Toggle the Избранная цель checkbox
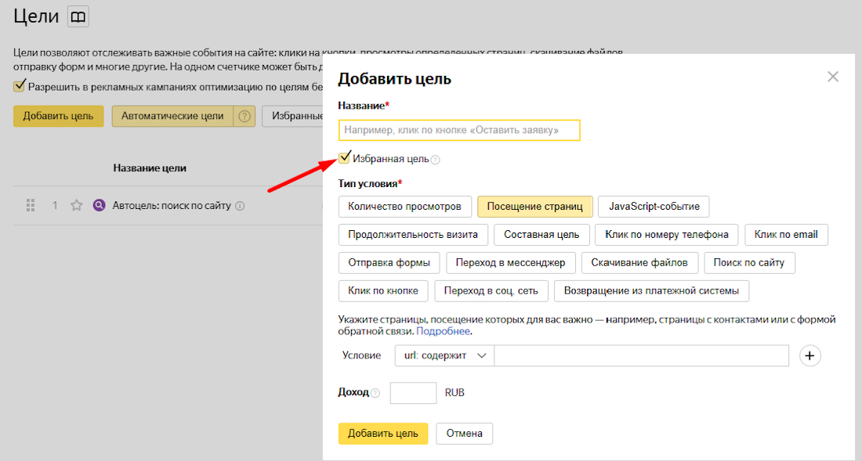Screen dimensions: 862x461 (344, 158)
